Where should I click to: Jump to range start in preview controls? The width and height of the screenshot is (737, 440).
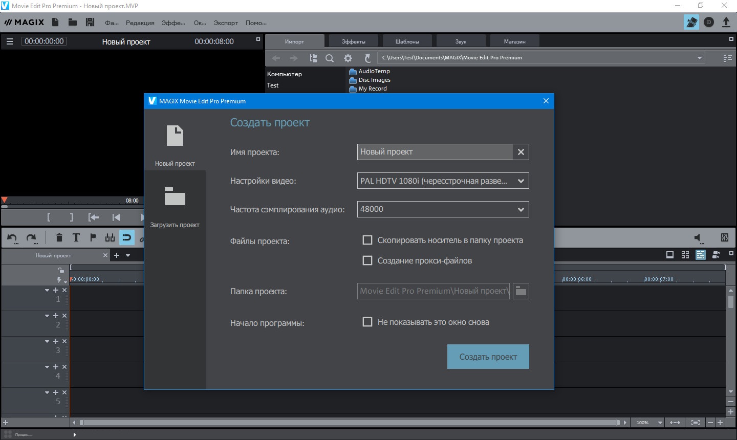point(93,217)
